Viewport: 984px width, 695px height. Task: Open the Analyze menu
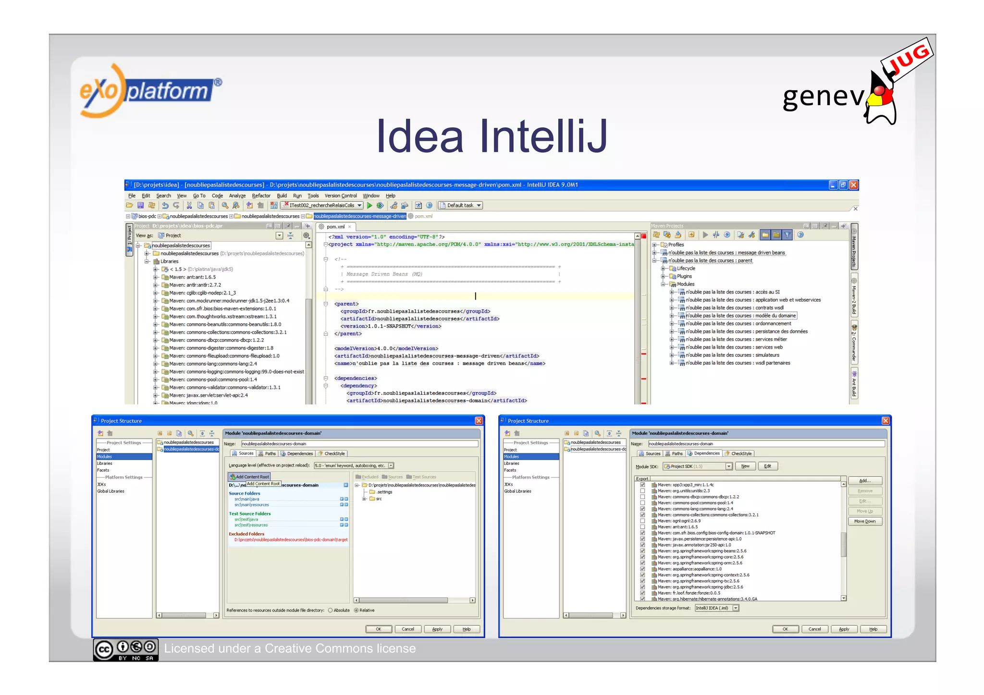click(237, 196)
